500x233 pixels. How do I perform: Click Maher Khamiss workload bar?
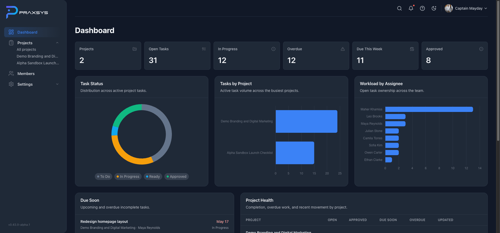pyautogui.click(x=429, y=109)
